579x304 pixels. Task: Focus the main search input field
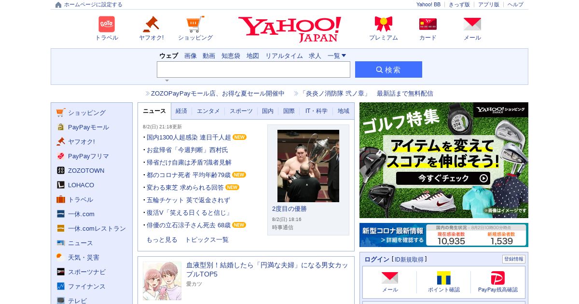tap(253, 69)
